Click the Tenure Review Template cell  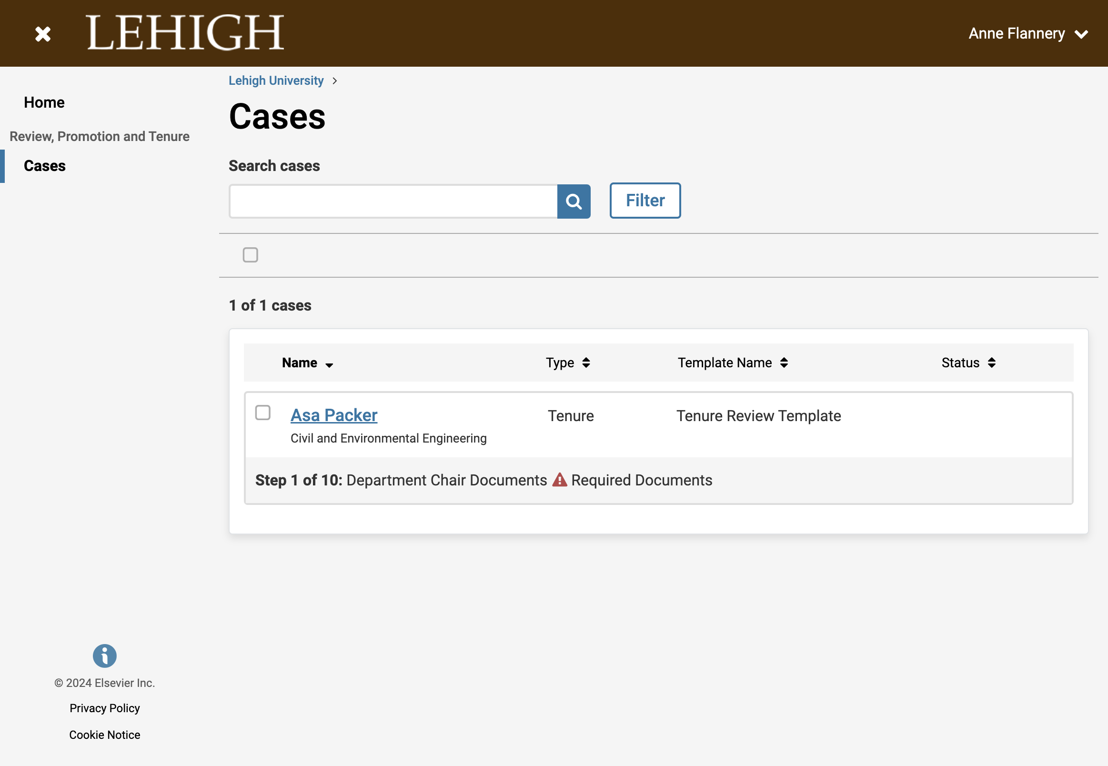click(x=759, y=416)
